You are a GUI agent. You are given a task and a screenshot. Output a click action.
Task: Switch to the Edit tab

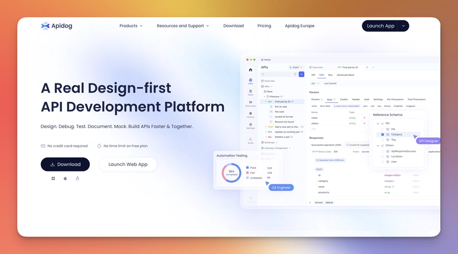[x=322, y=75]
